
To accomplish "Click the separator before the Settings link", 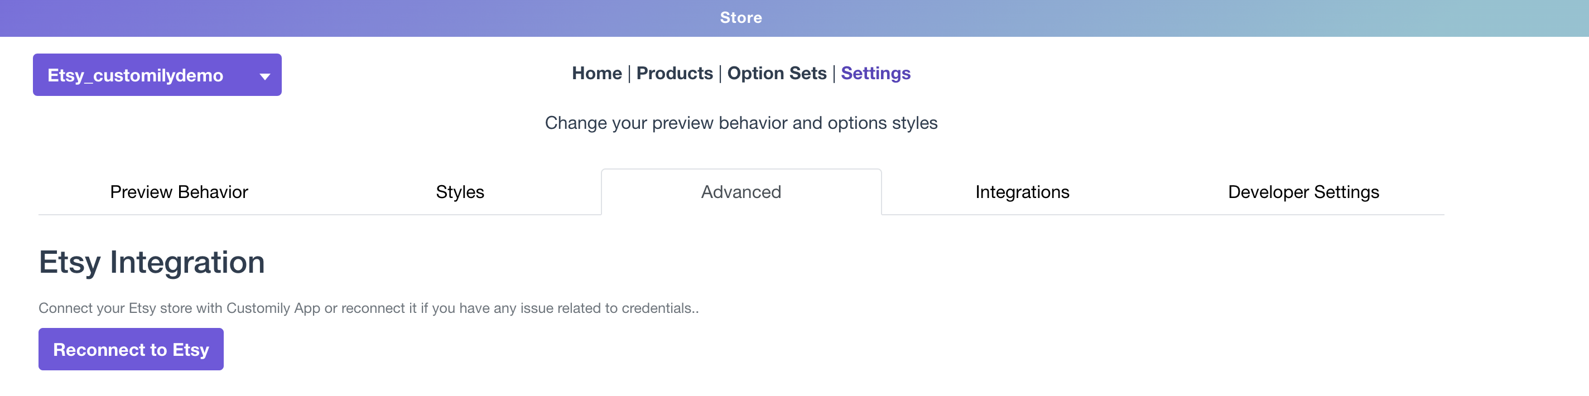I will [x=834, y=74].
